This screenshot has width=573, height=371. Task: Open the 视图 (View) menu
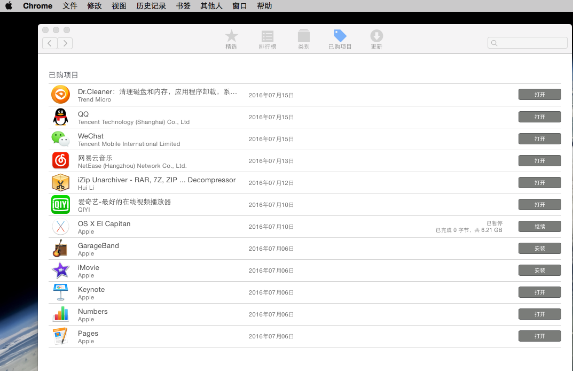click(119, 6)
